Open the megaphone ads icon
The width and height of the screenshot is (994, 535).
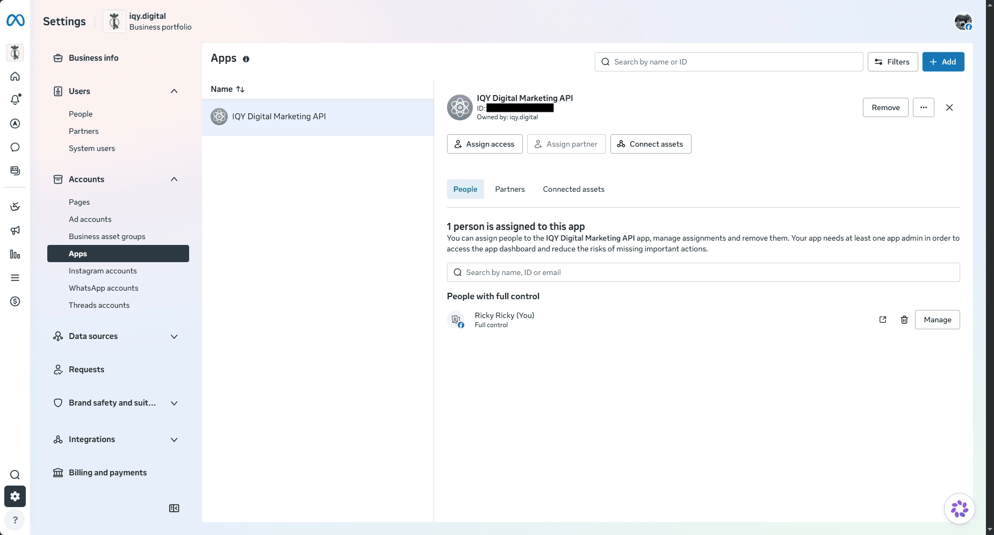(15, 230)
